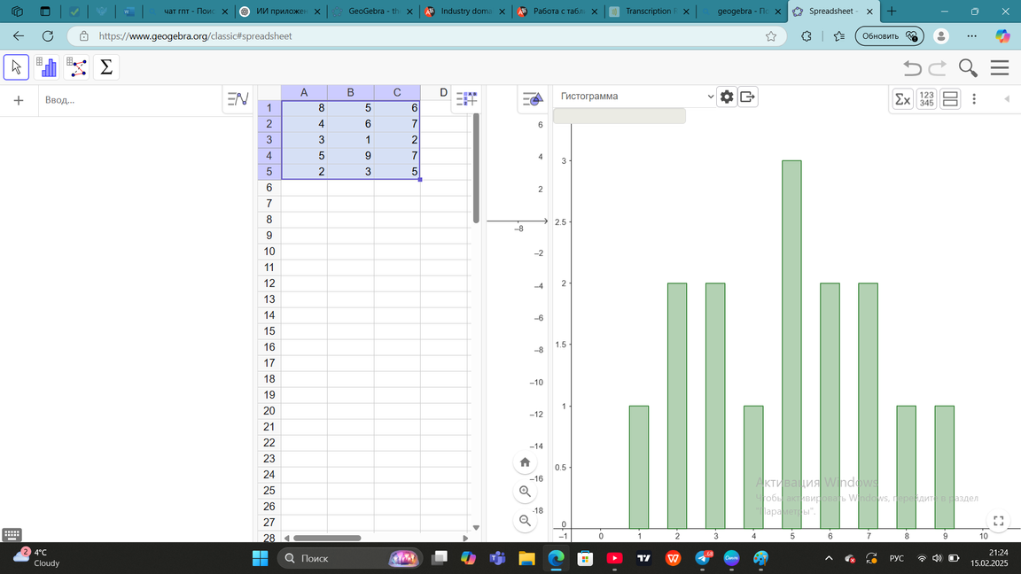Reset view with the home button
1021x574 pixels.
click(525, 462)
